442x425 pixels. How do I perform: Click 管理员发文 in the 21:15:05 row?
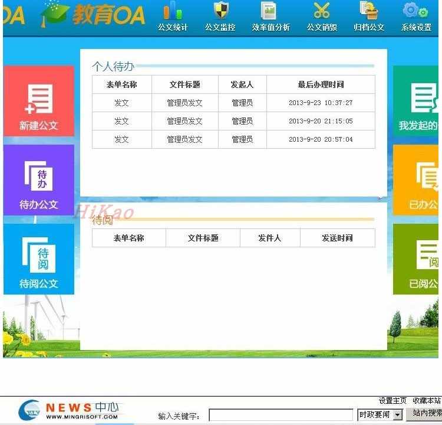click(x=184, y=121)
